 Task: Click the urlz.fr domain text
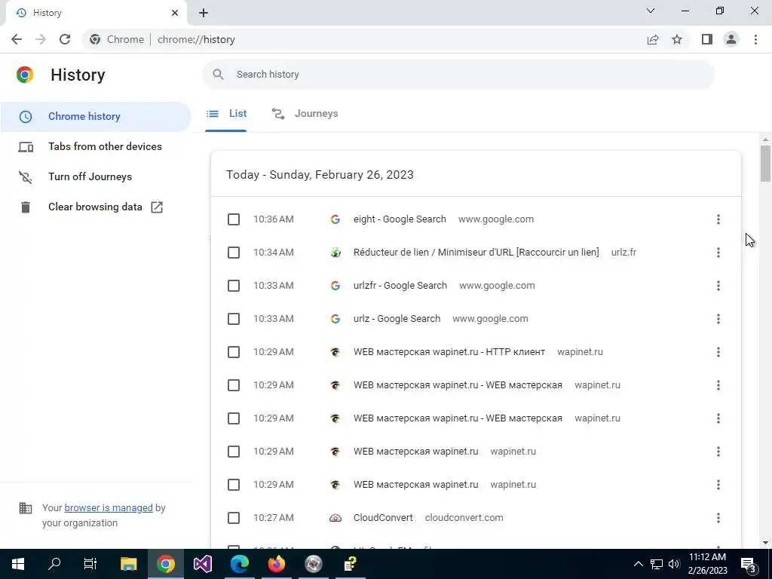[623, 253]
